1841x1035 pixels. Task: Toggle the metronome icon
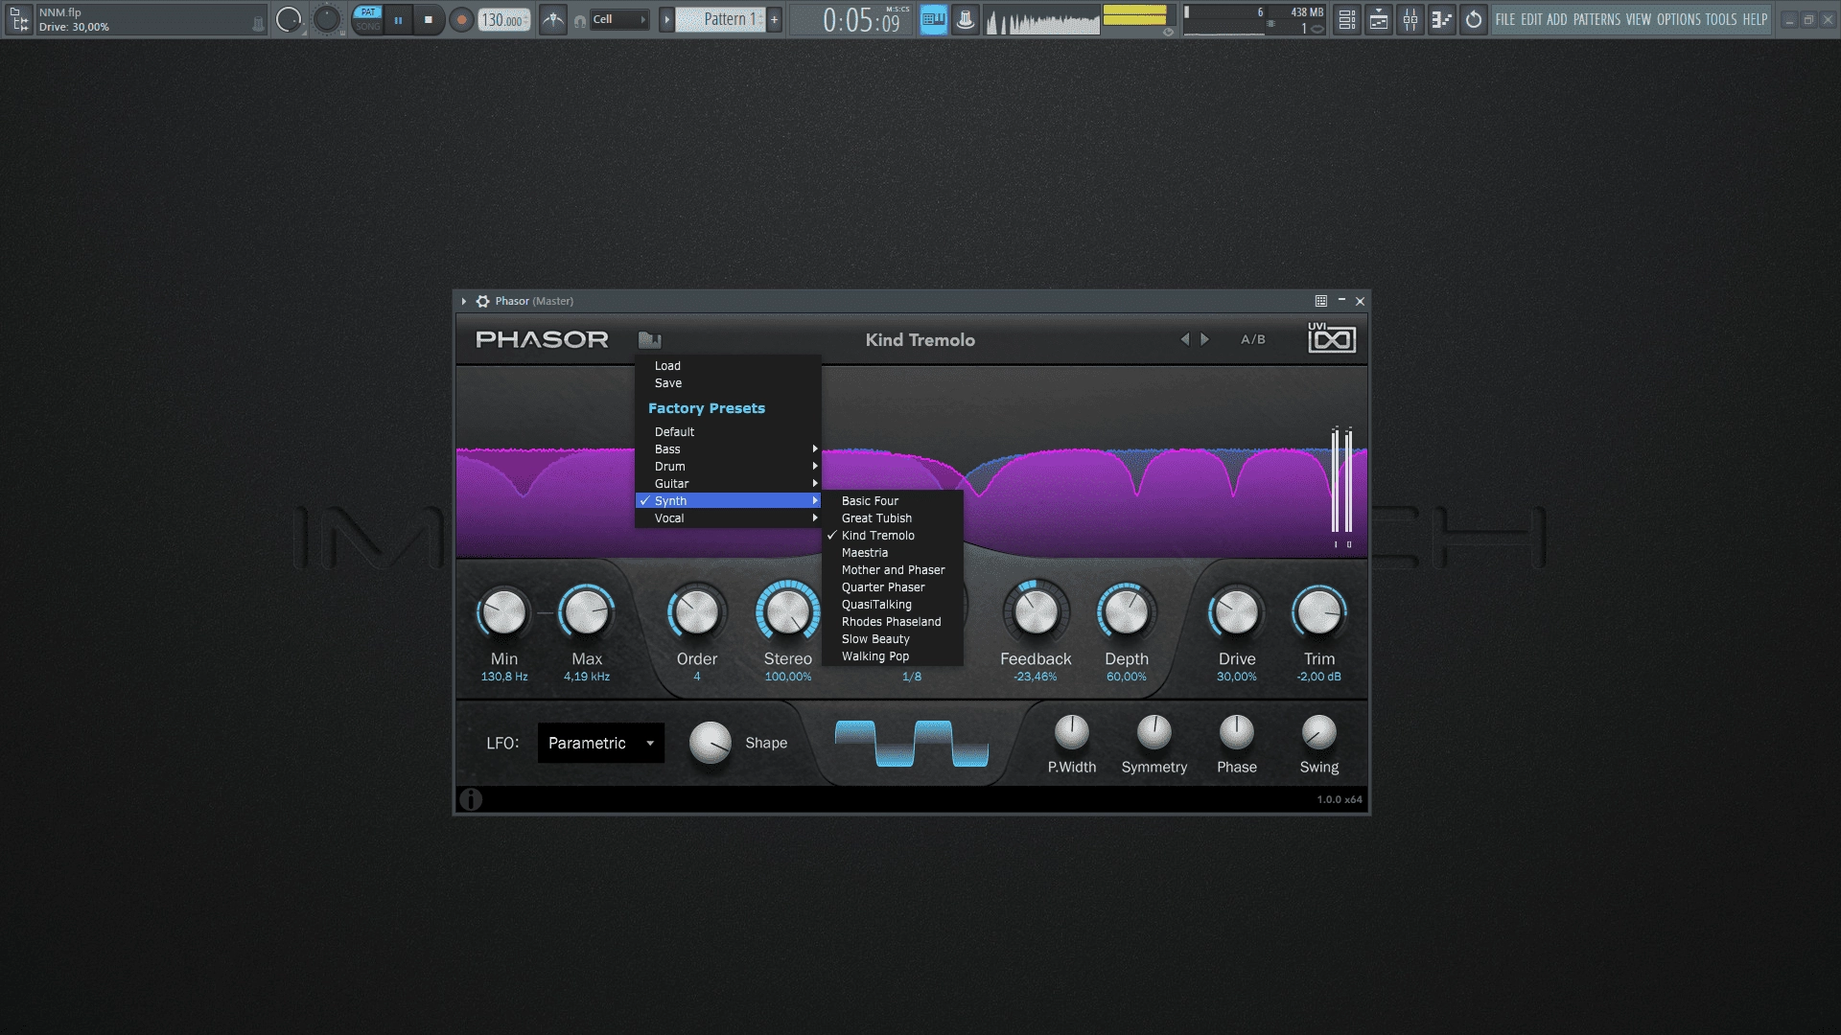553,19
